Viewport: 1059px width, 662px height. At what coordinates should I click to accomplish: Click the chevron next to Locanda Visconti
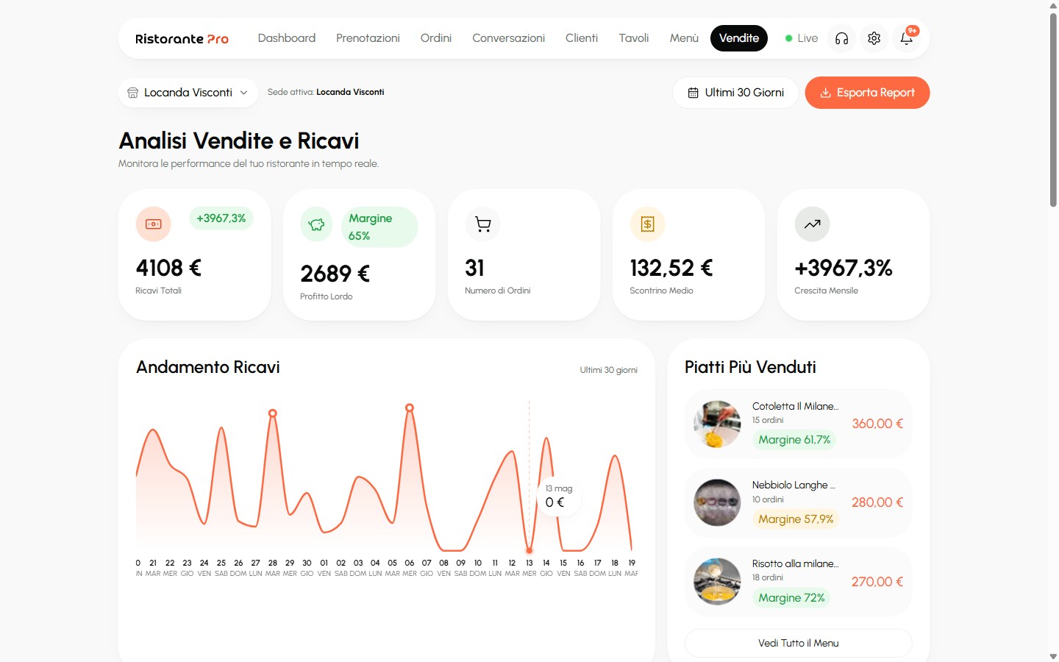(x=243, y=93)
